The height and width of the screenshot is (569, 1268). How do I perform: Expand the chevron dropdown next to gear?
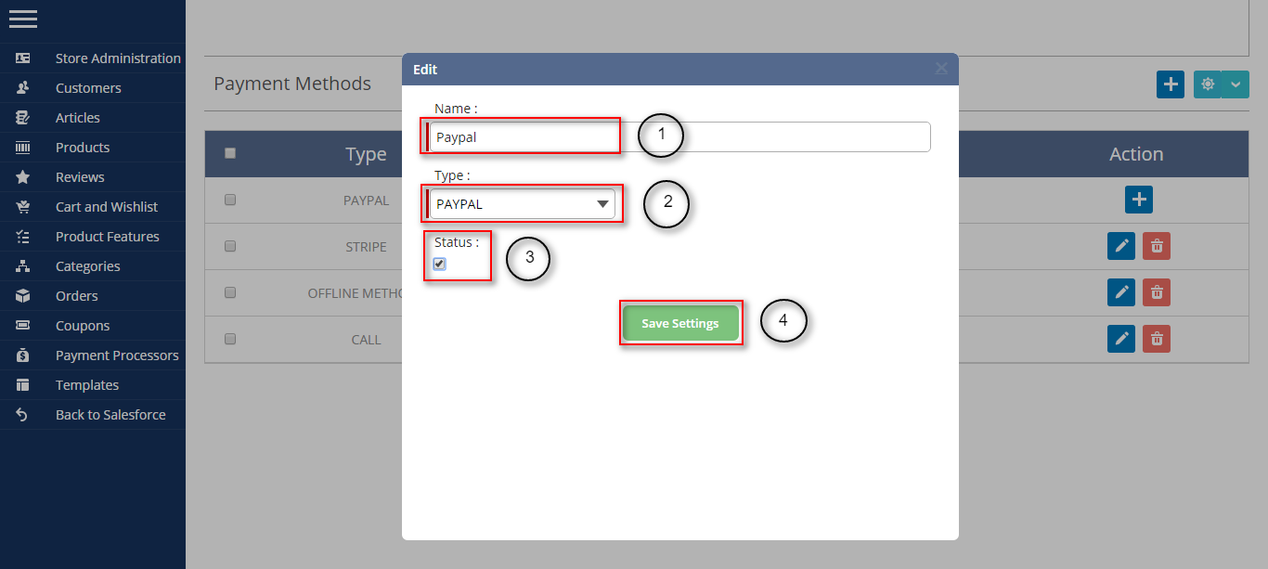coord(1235,84)
